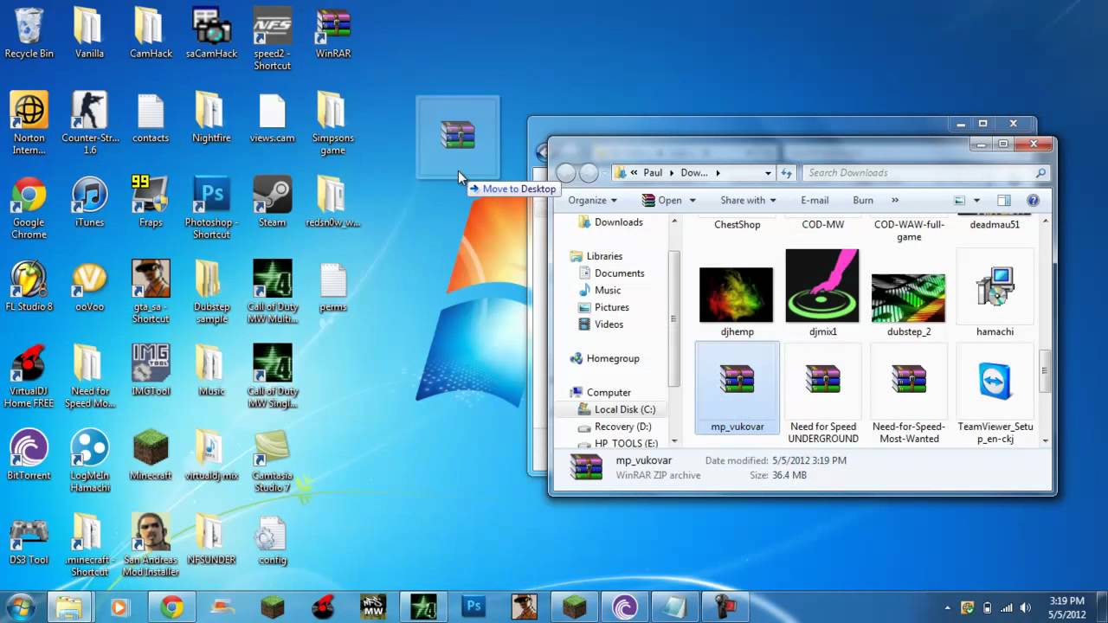The image size is (1108, 623).
Task: Open the Share with menu
Action: tap(749, 200)
